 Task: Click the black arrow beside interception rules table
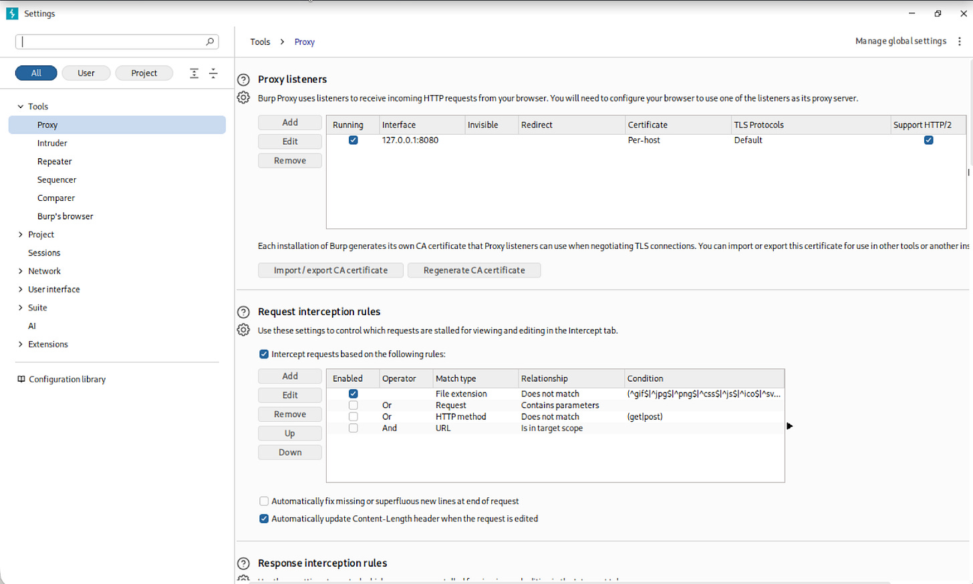[789, 426]
